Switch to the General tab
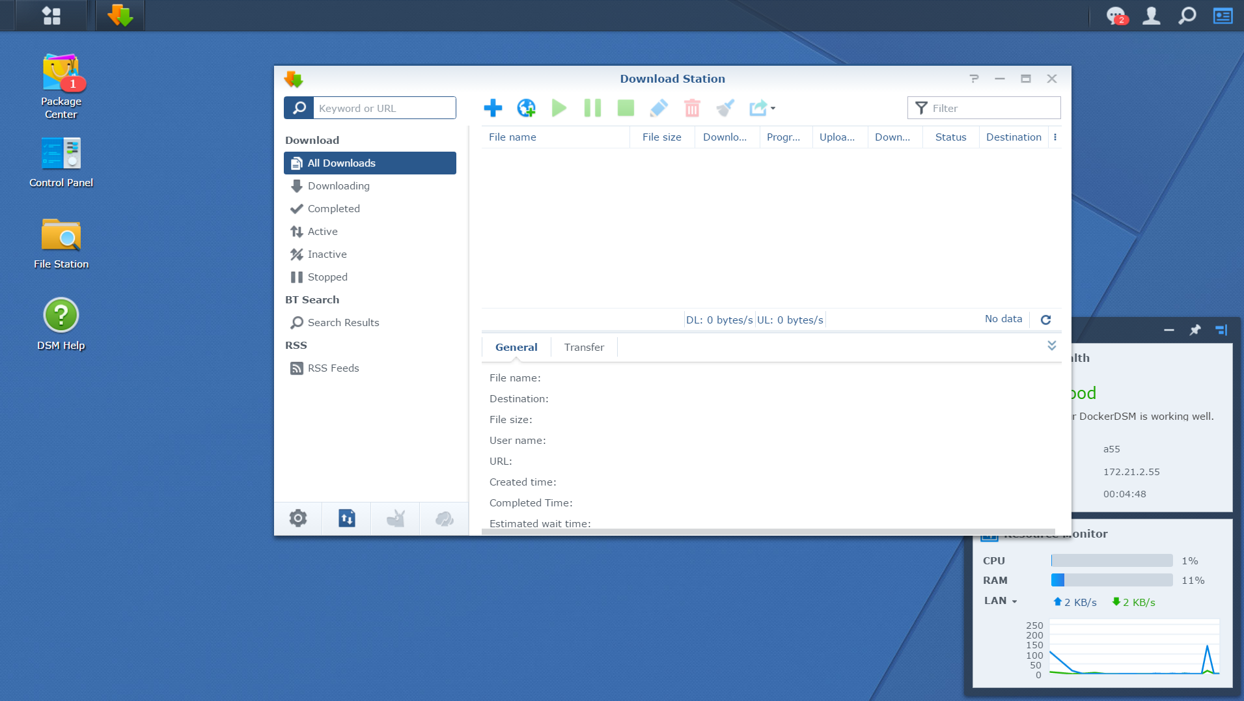 (x=516, y=348)
